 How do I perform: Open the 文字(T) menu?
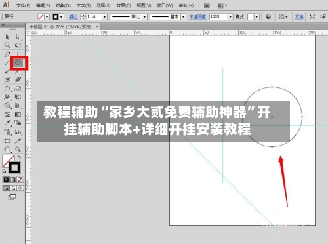tap(83, 5)
